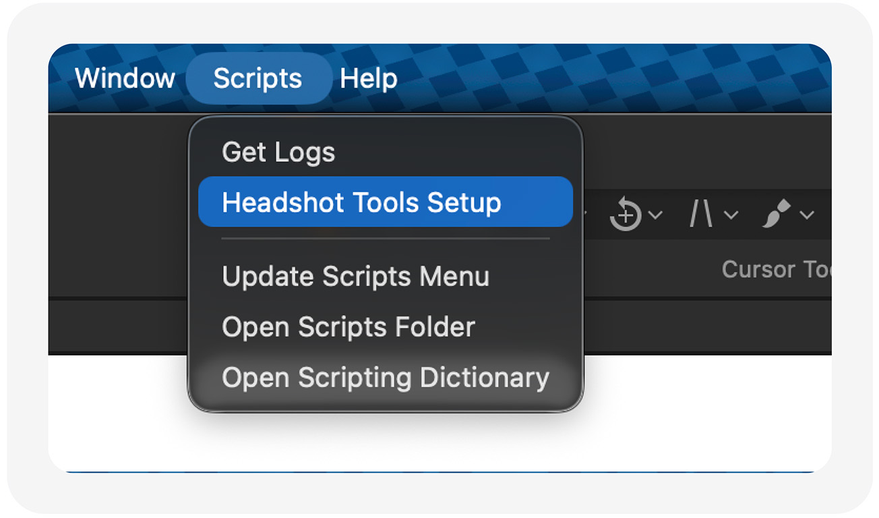
Task: Close the open Scripts menu
Action: click(257, 78)
